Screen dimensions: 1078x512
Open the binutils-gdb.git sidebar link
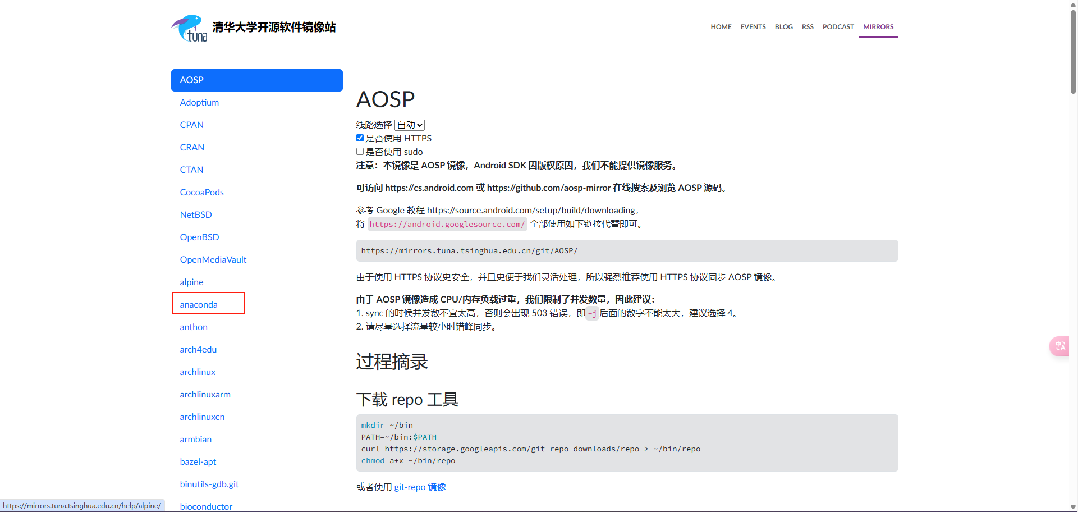[x=209, y=484]
